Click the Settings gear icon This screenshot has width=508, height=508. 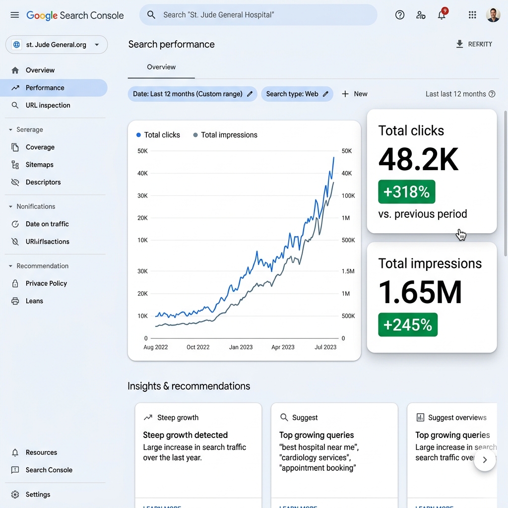15,495
